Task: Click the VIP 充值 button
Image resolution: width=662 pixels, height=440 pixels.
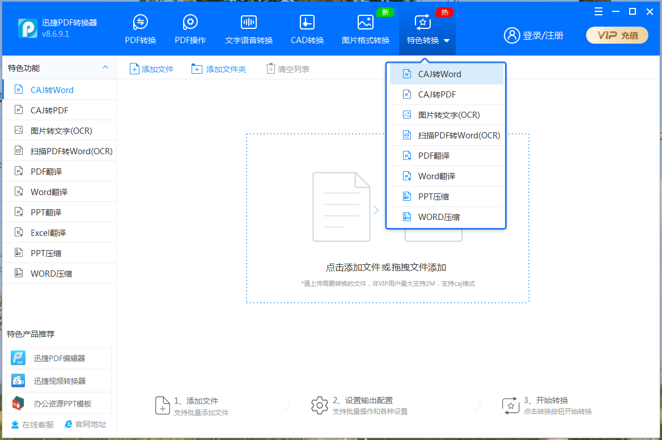Action: pos(617,35)
